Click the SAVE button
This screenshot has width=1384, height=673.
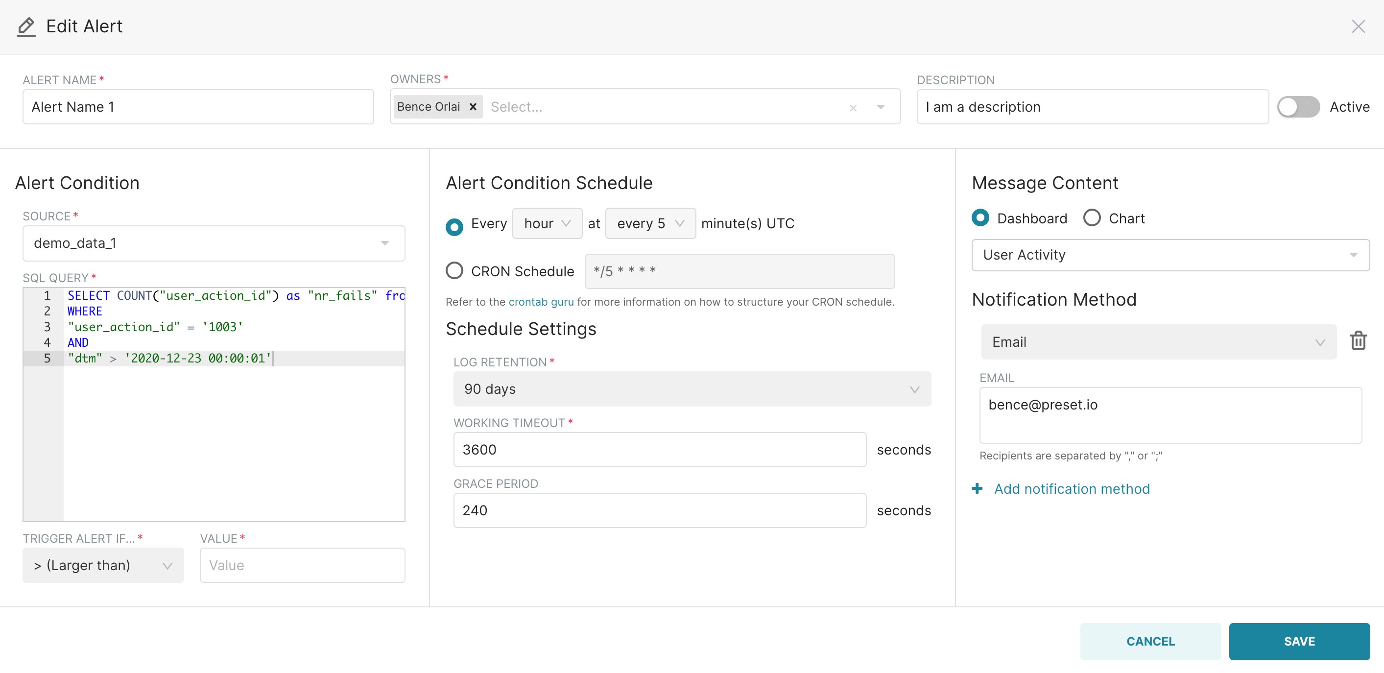point(1299,641)
